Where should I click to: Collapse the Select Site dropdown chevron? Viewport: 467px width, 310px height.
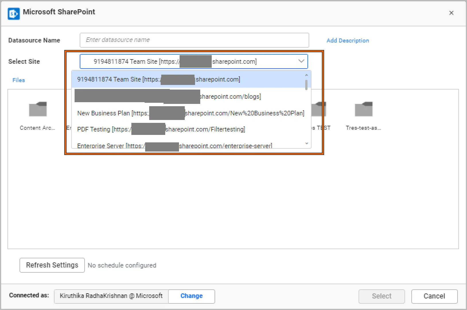[x=301, y=61]
